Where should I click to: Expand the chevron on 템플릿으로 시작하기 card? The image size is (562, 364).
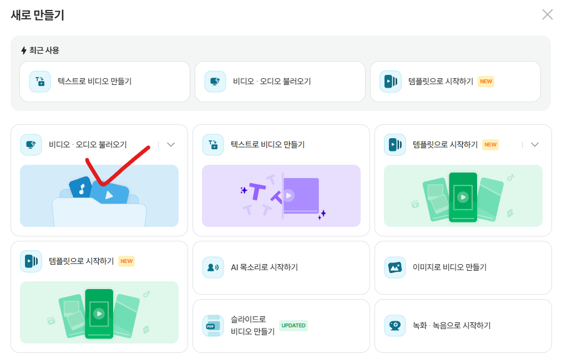click(x=534, y=144)
